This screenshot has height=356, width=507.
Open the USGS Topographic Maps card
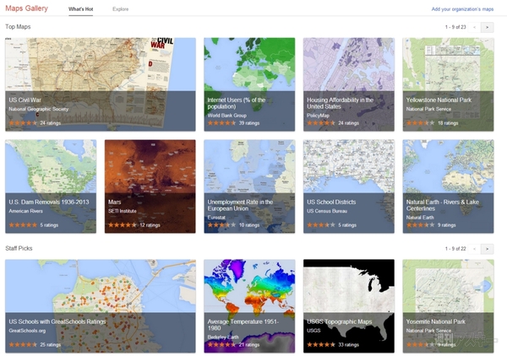coord(348,306)
